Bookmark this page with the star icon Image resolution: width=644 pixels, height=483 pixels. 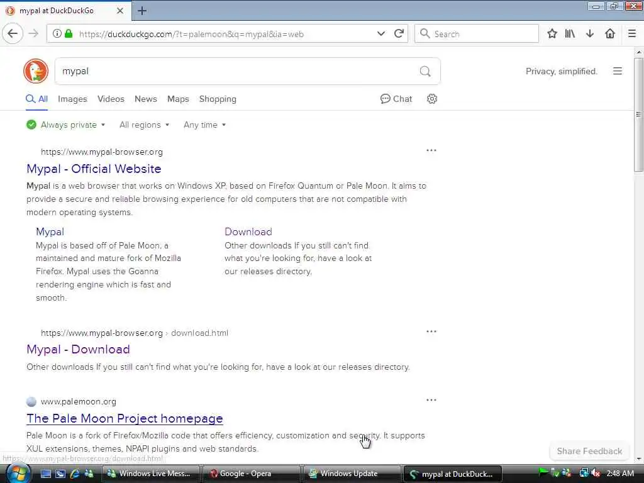tap(552, 34)
